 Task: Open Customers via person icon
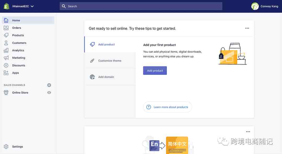[x=6, y=43]
